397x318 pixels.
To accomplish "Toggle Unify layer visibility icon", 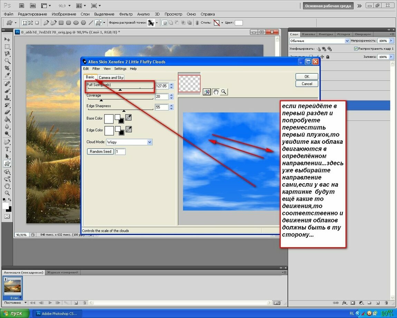I will (324, 49).
